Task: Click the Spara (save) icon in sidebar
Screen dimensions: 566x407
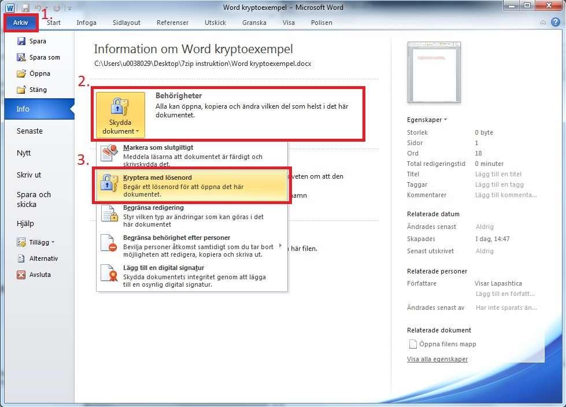Action: coord(21,41)
